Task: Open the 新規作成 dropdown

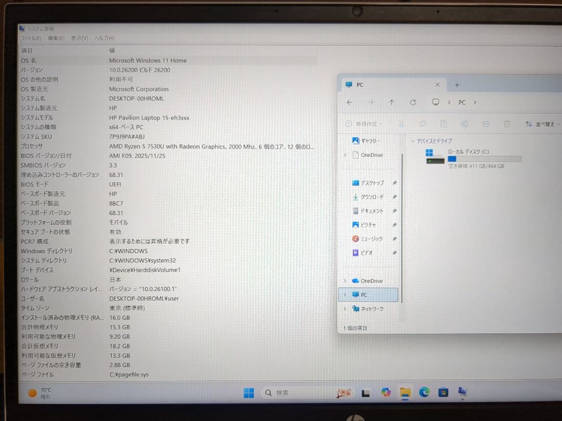Action: pyautogui.click(x=364, y=124)
